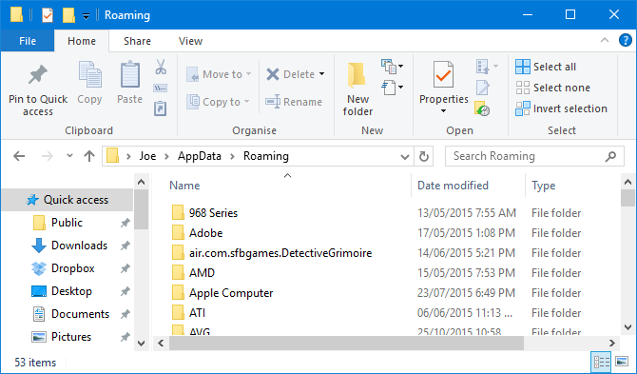
Task: Open Customize Quick Access Toolbar dropdown
Action: click(86, 16)
